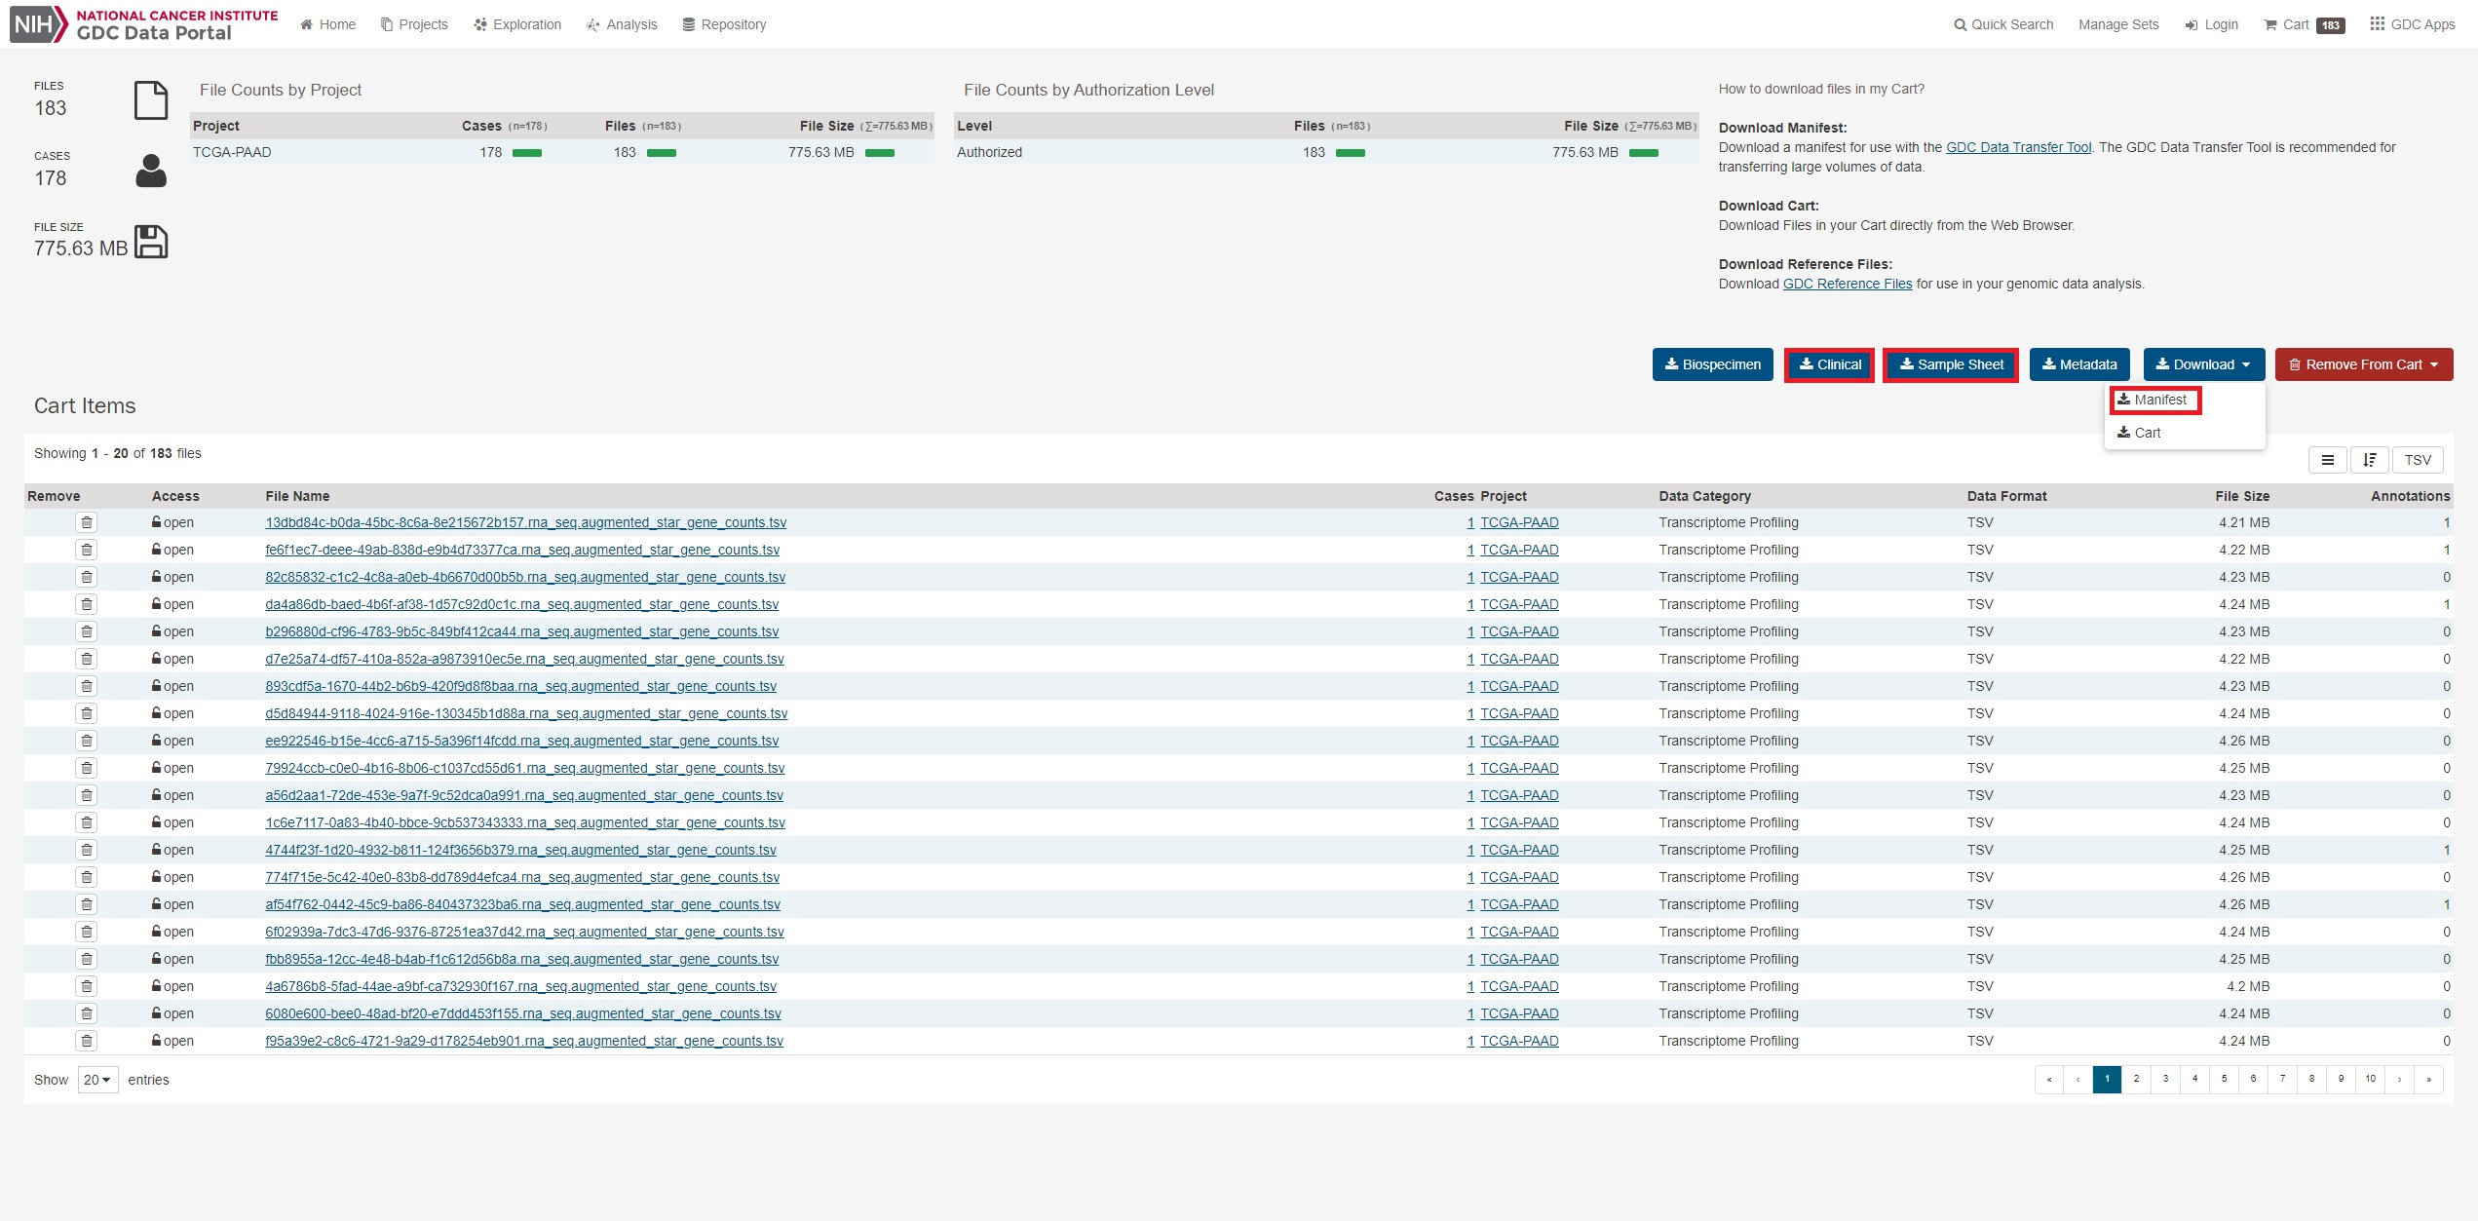The height and width of the screenshot is (1221, 2478).
Task: Click the Clinical download button
Action: coord(1829,364)
